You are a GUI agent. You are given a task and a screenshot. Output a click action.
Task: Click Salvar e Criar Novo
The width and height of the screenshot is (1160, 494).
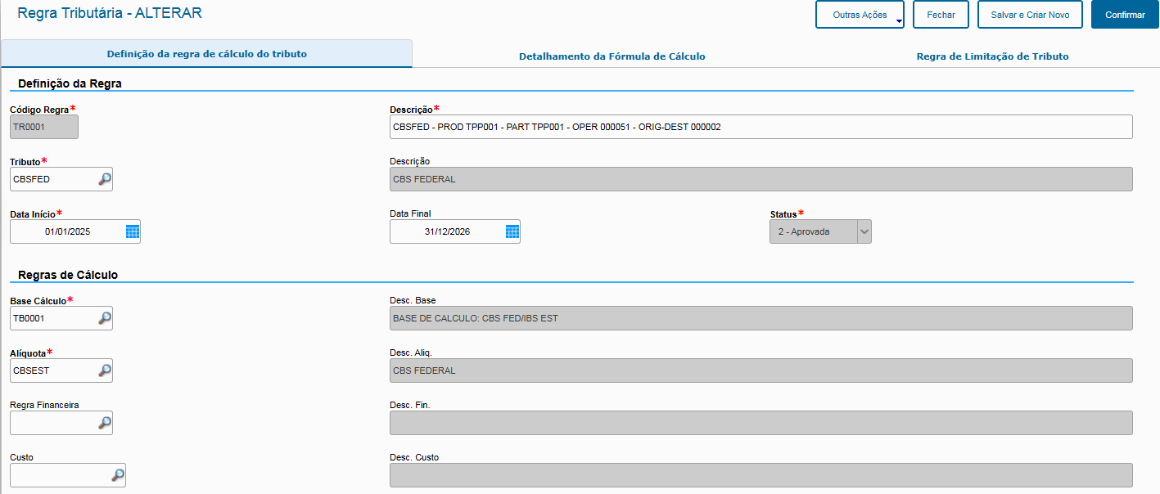pos(1029,14)
